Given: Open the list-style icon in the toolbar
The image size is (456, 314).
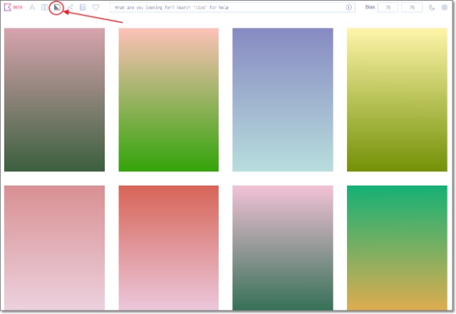Looking at the screenshot, I should click(x=83, y=8).
